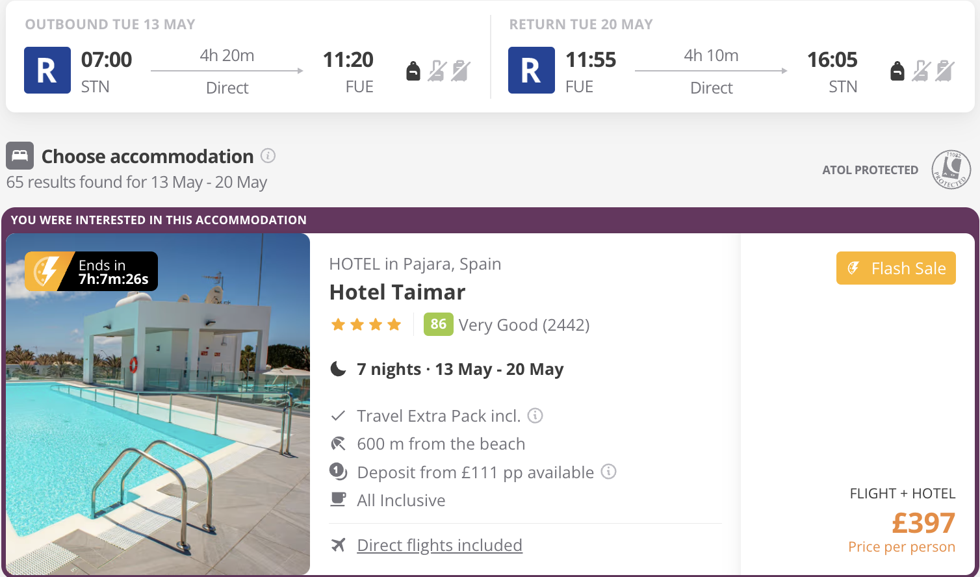Click the return small bag included icon
Image resolution: width=980 pixels, height=577 pixels.
pos(897,71)
